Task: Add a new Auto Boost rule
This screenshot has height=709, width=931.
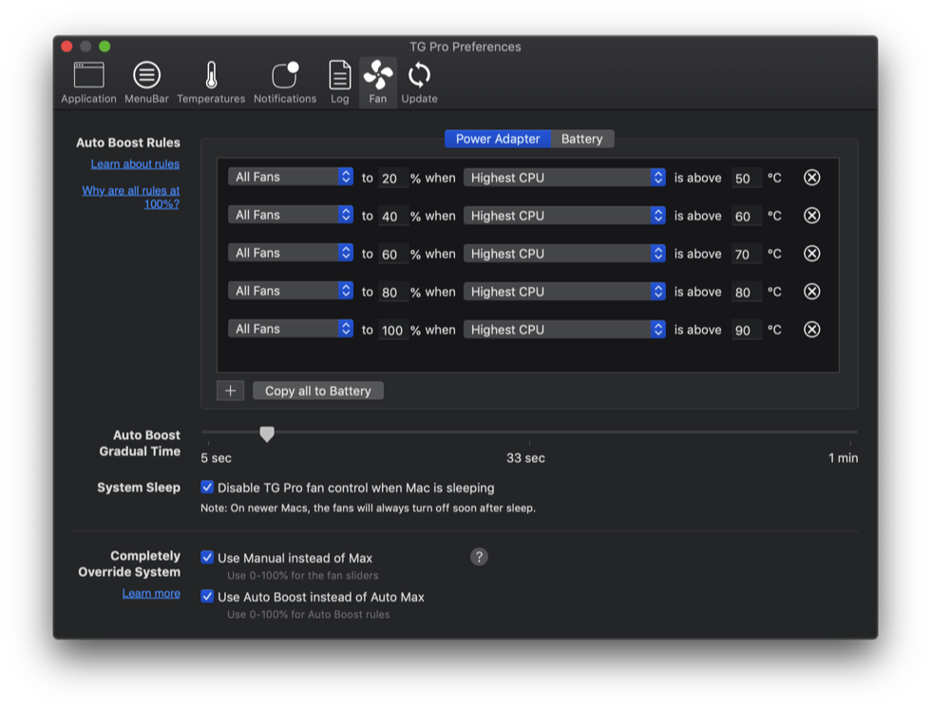Action: click(x=230, y=391)
